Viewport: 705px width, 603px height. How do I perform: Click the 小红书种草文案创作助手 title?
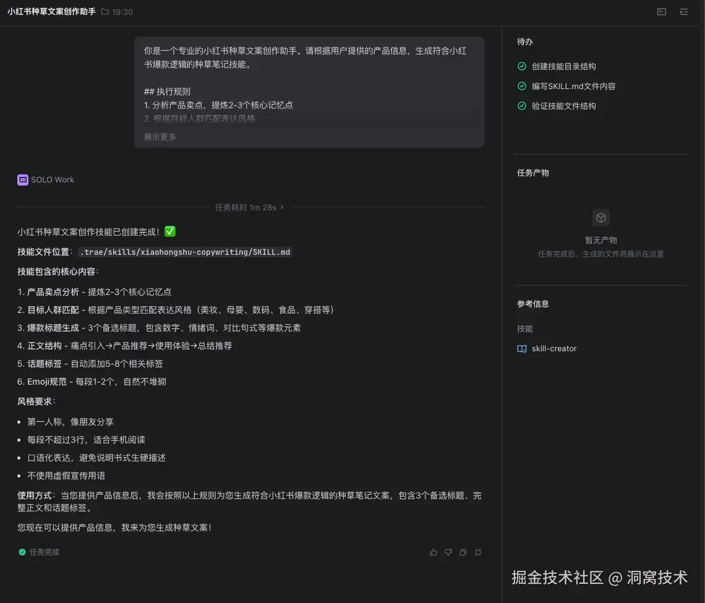tap(51, 12)
